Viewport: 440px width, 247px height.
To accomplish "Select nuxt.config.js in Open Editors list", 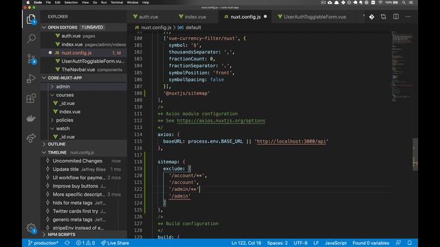I will click(84, 53).
